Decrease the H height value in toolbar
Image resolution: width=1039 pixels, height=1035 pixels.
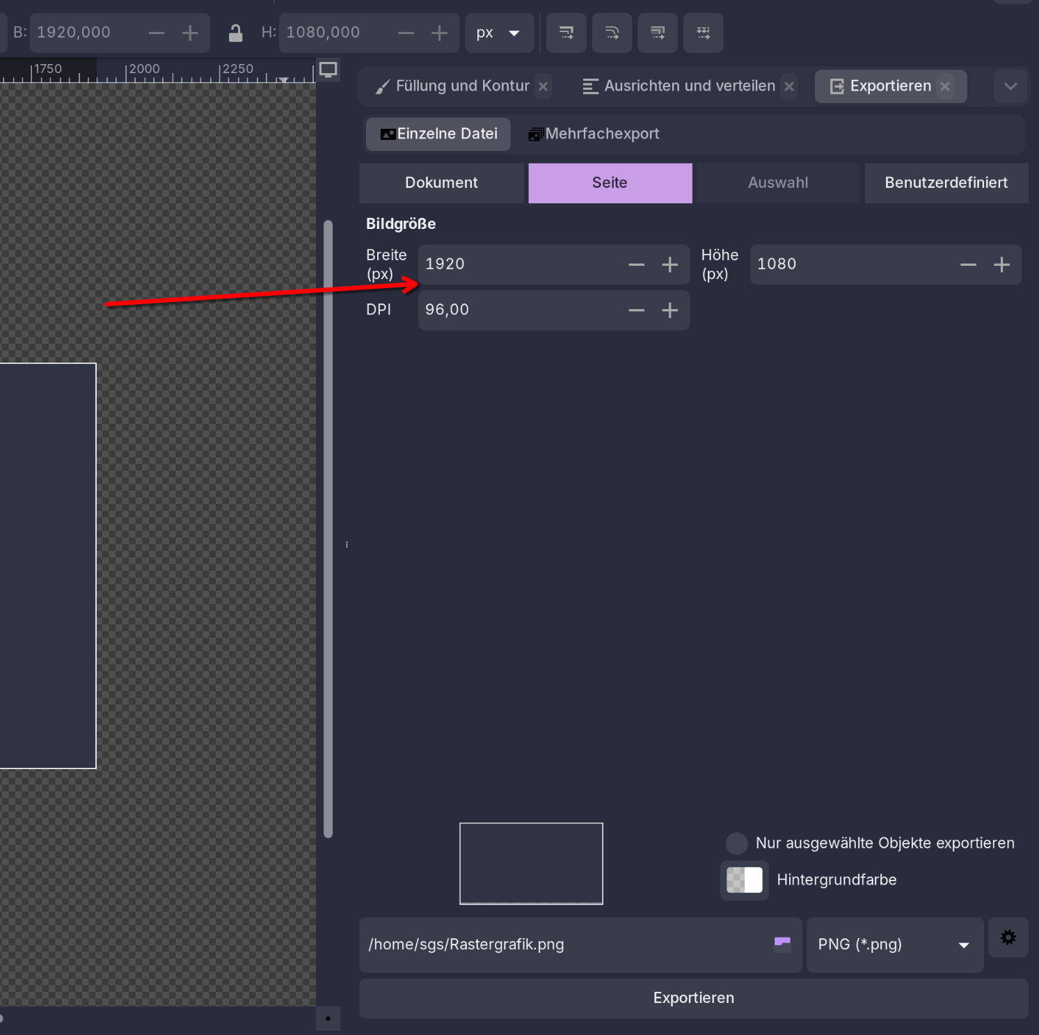coord(406,33)
